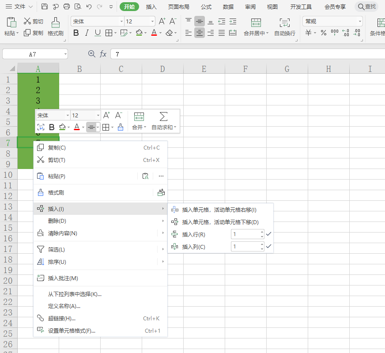Click the Redo arrow icon

pyautogui.click(x=99, y=7)
